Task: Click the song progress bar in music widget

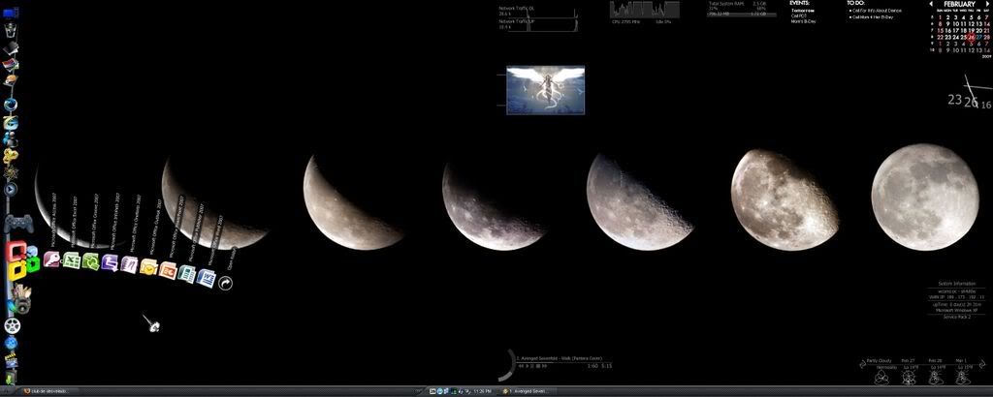Action: [x=564, y=362]
